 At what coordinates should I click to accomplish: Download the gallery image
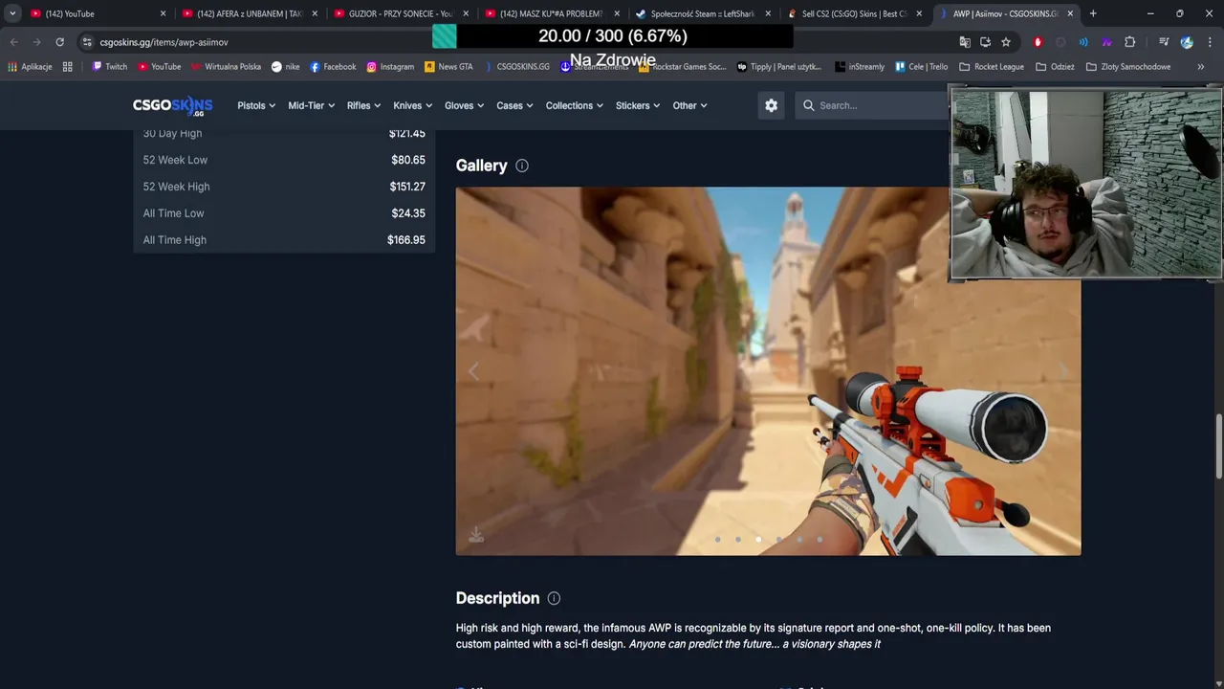tap(475, 535)
